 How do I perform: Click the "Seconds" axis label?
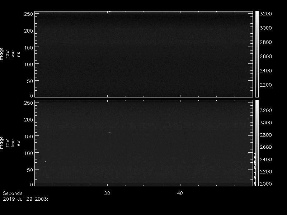pyautogui.click(x=13, y=193)
